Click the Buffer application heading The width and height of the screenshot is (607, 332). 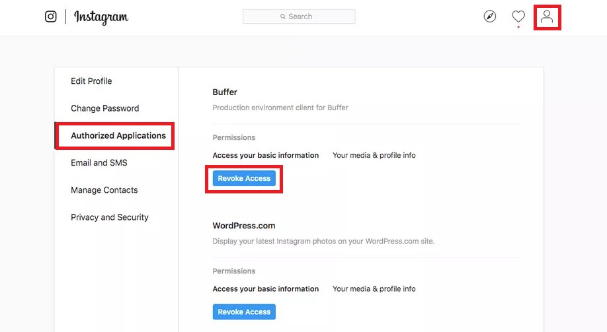pyautogui.click(x=225, y=92)
